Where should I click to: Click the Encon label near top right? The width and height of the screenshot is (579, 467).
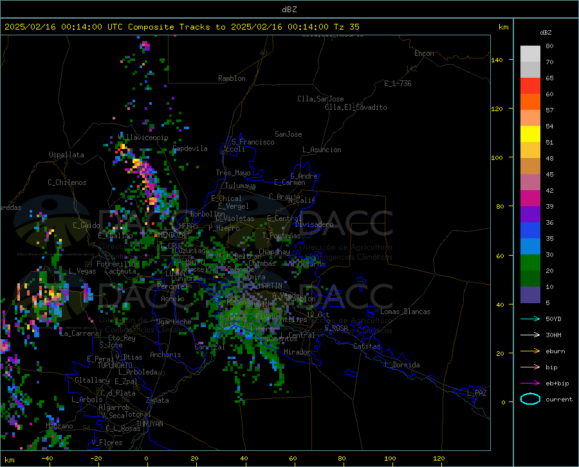tap(424, 53)
